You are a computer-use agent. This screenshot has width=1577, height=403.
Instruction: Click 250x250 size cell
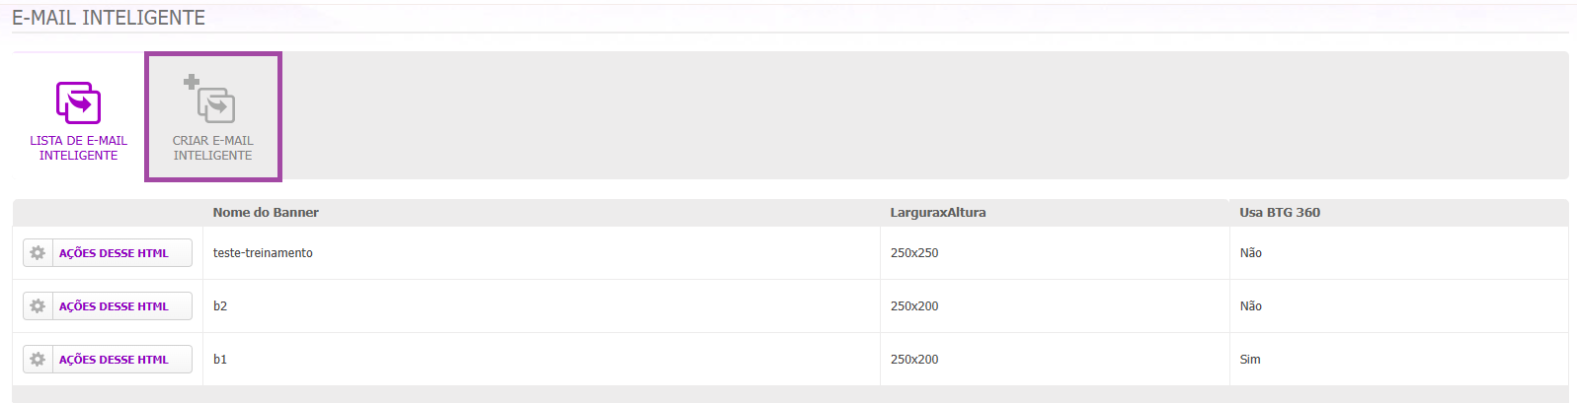(1055, 253)
